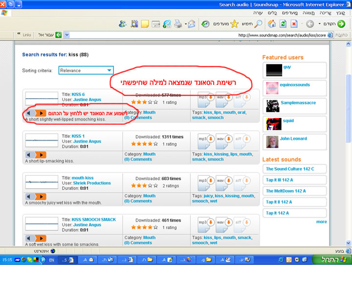
Task: Click the IE Refresh button
Action: pos(283,24)
